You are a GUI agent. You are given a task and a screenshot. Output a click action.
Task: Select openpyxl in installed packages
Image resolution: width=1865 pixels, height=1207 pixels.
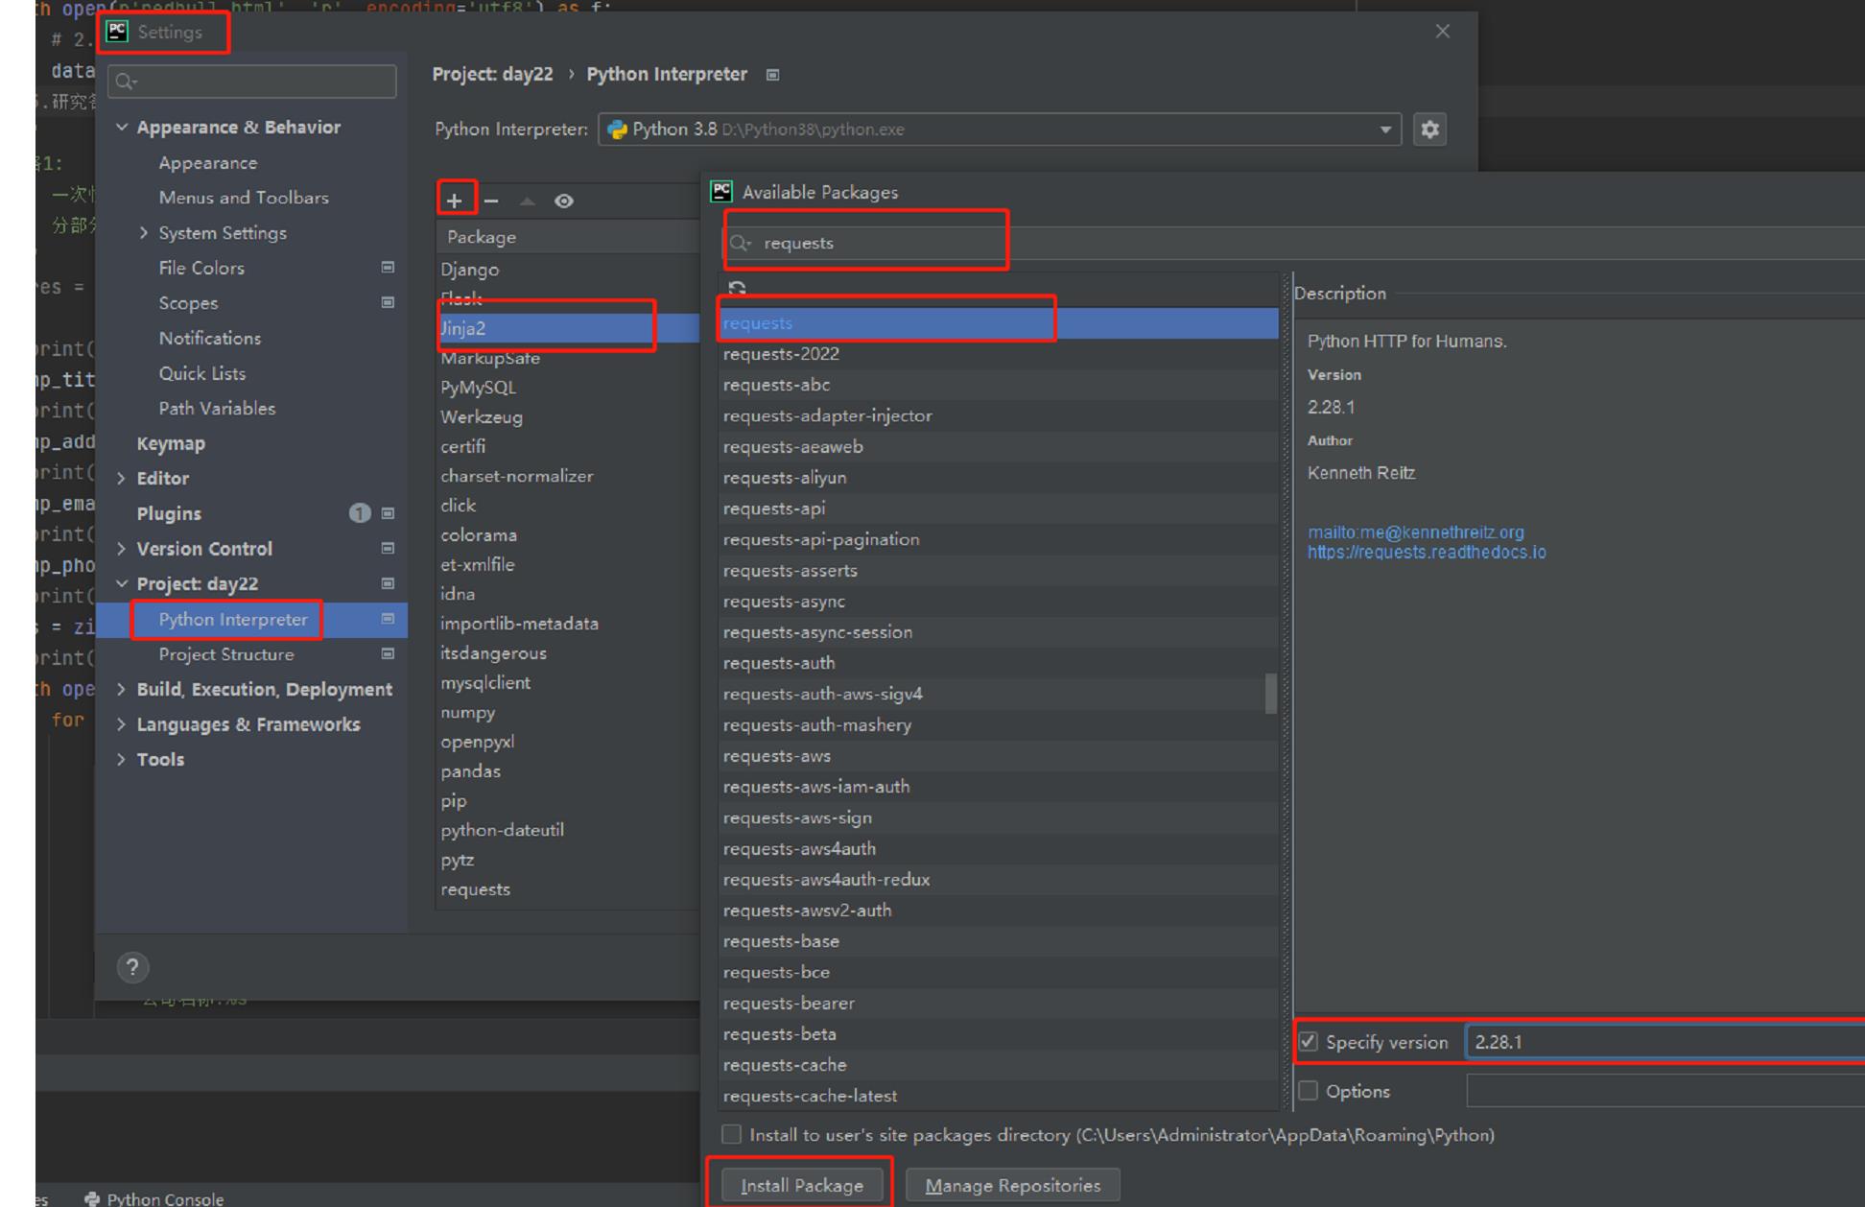click(568, 742)
